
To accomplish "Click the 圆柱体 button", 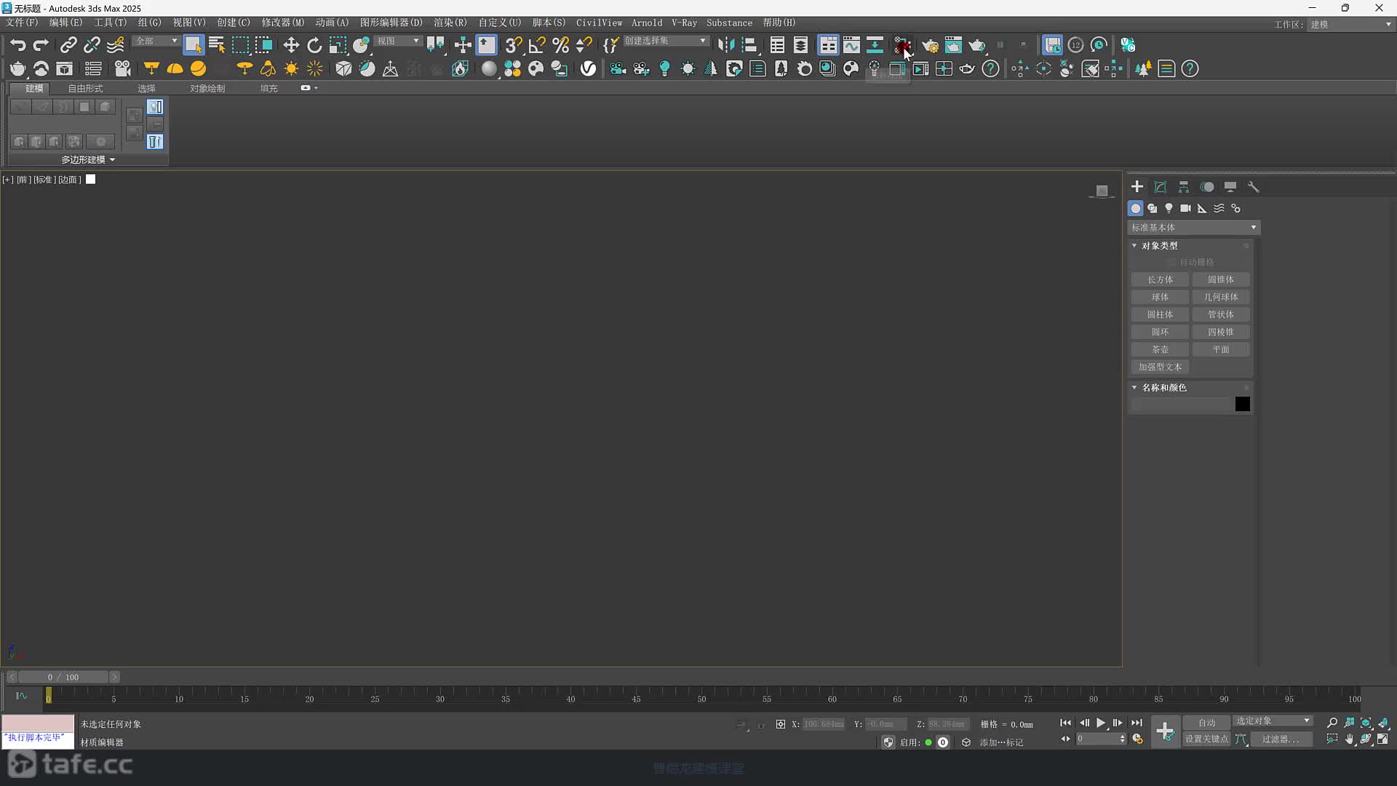I will point(1160,314).
